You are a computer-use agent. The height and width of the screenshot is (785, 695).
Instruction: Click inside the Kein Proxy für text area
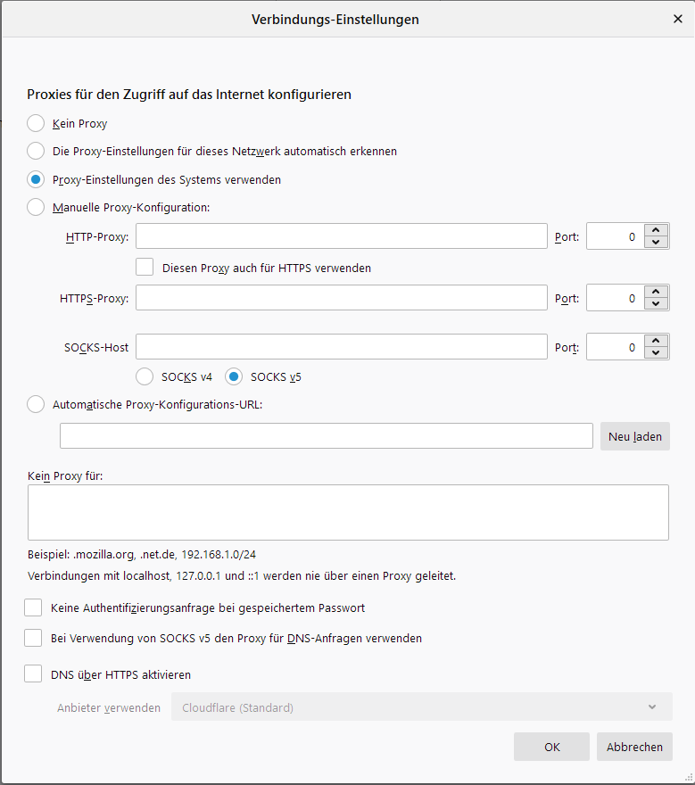coord(348,512)
